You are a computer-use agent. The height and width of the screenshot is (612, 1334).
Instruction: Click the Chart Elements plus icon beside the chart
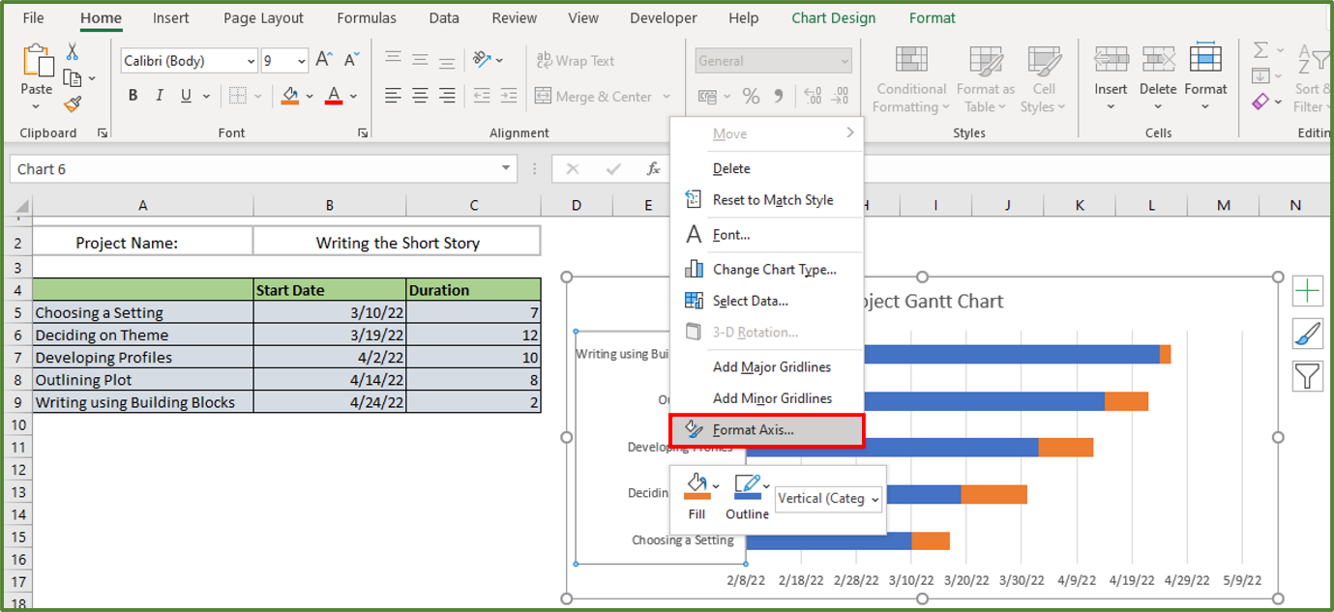pyautogui.click(x=1308, y=291)
